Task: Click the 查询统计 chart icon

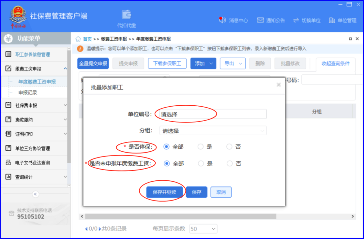Action: 8,177
